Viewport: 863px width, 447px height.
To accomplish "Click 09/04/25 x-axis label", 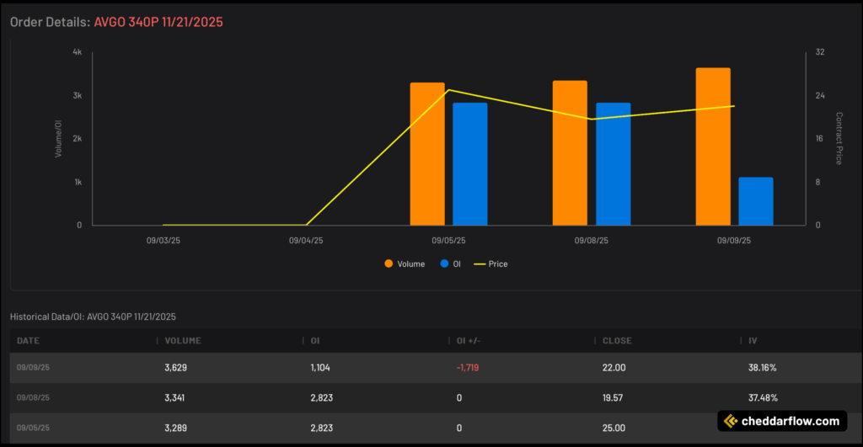I will coord(306,241).
